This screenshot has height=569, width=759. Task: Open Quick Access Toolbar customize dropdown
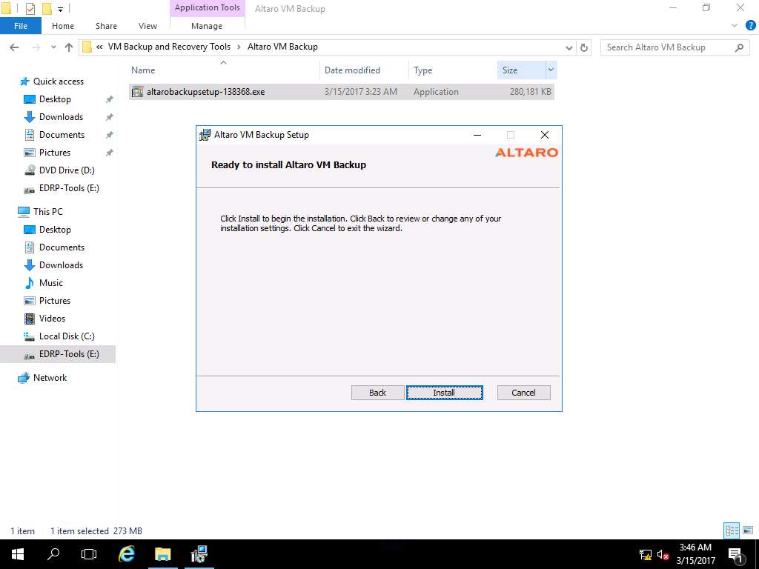61,9
